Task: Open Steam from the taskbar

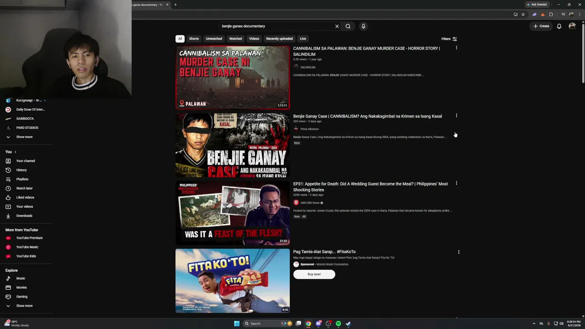Action: click(348, 324)
